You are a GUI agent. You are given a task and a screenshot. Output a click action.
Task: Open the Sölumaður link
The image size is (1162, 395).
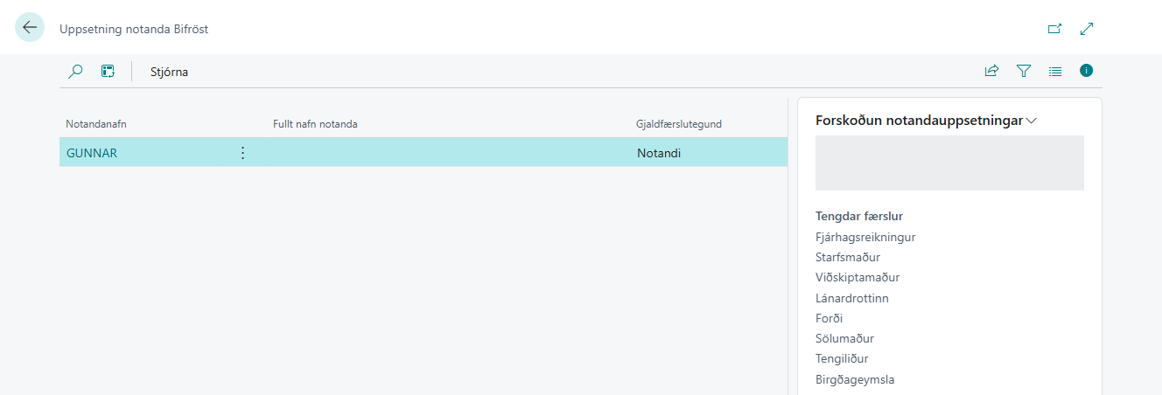[844, 338]
